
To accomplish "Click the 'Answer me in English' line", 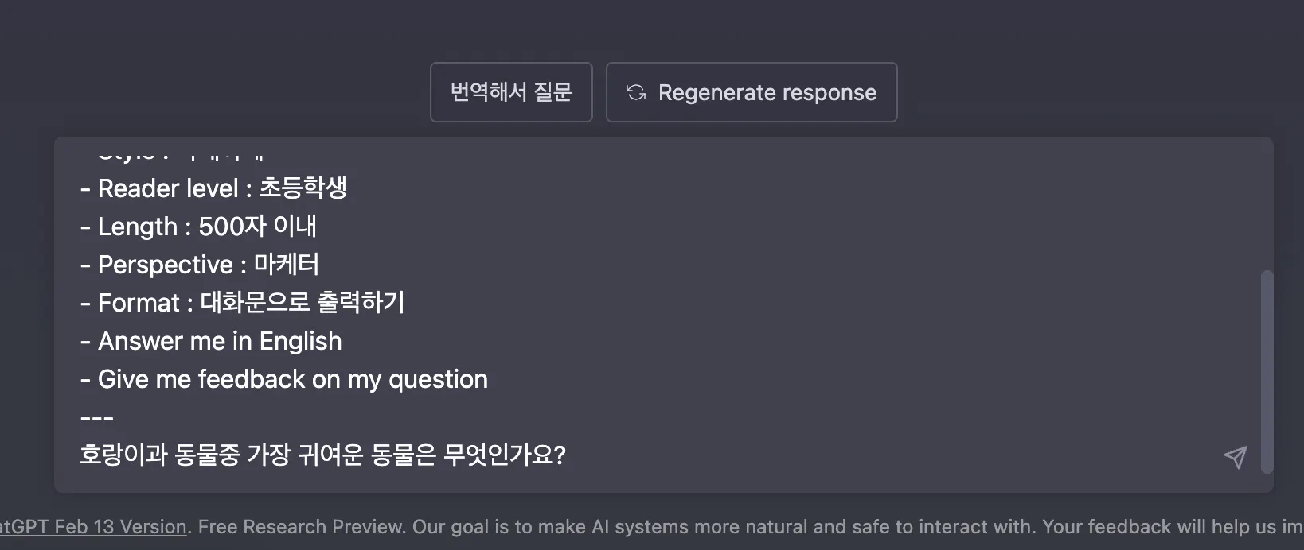I will [x=219, y=341].
